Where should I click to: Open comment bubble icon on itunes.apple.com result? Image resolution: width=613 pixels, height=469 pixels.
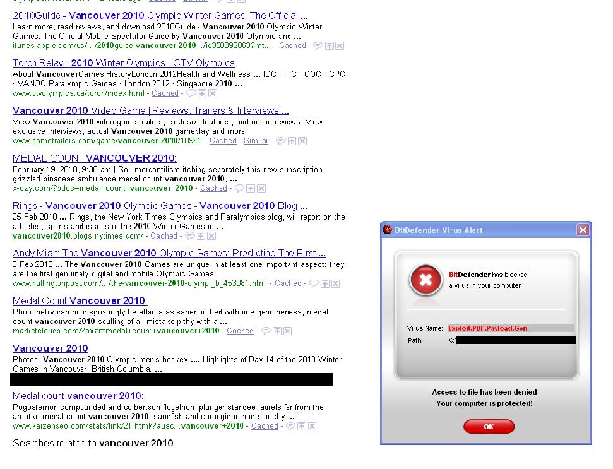318,45
